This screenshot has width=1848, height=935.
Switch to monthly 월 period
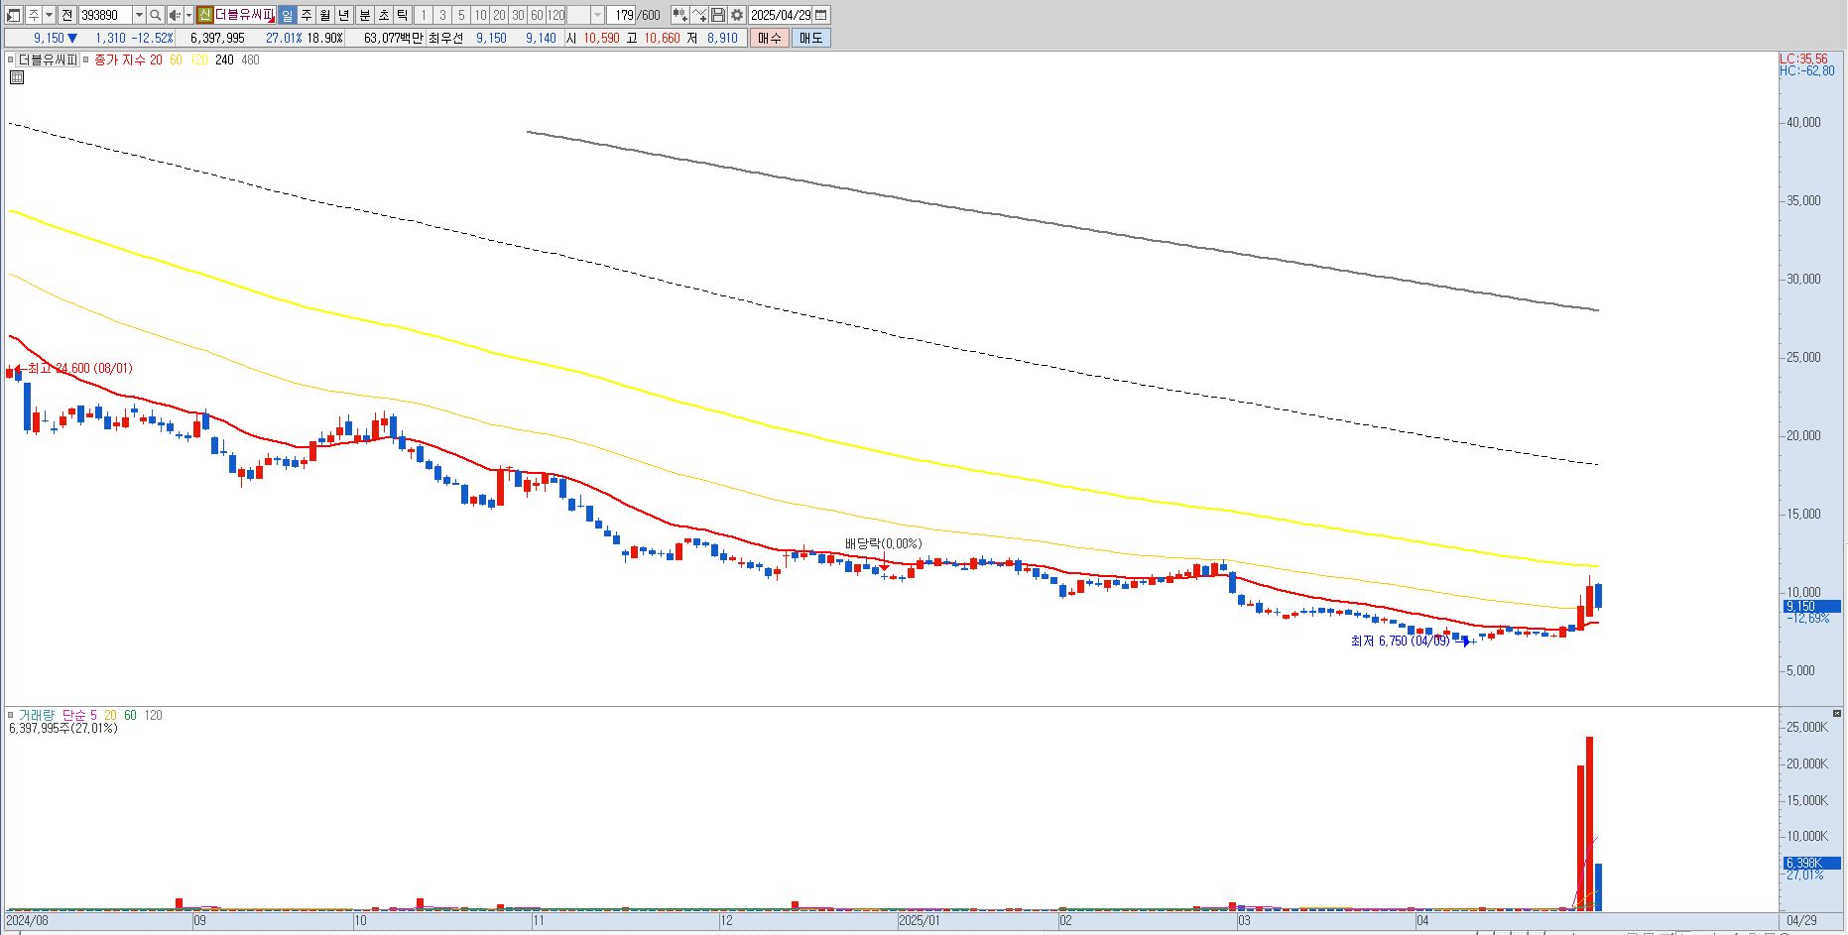pos(324,15)
